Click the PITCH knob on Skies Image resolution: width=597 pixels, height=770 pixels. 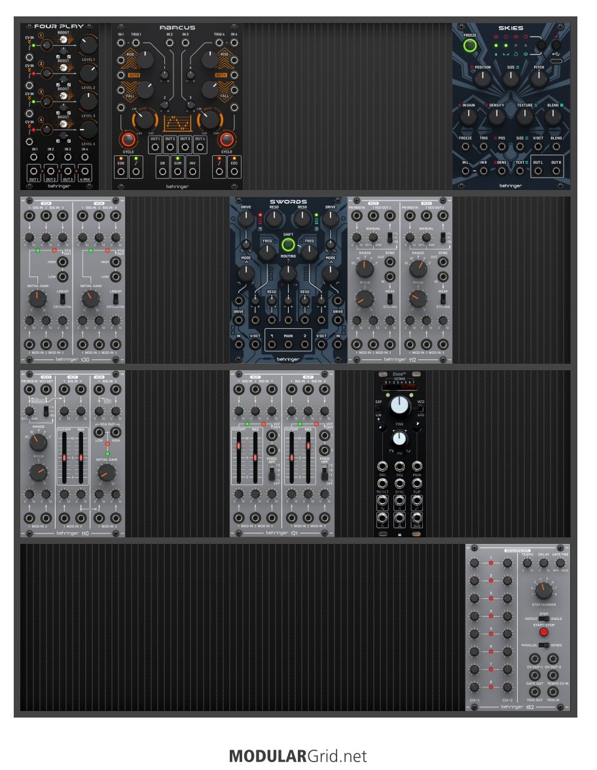(x=539, y=79)
